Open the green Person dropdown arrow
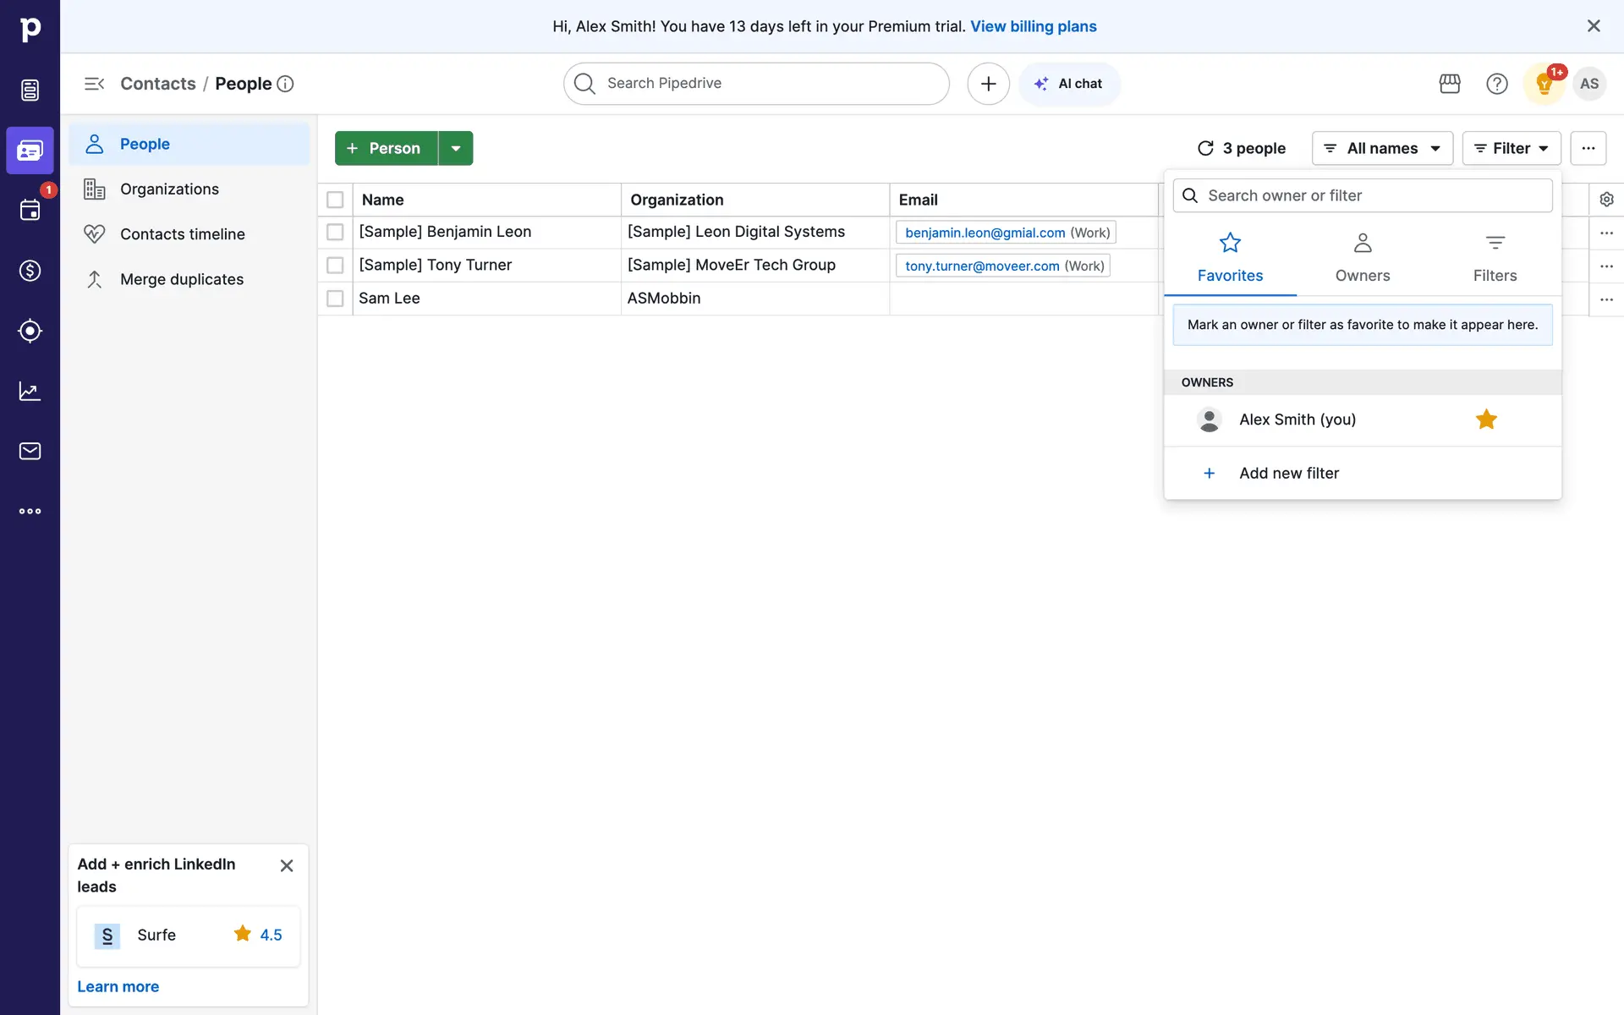The image size is (1624, 1015). (456, 148)
